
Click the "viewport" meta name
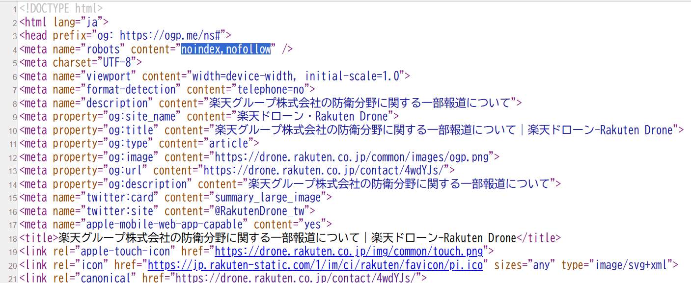tap(108, 76)
